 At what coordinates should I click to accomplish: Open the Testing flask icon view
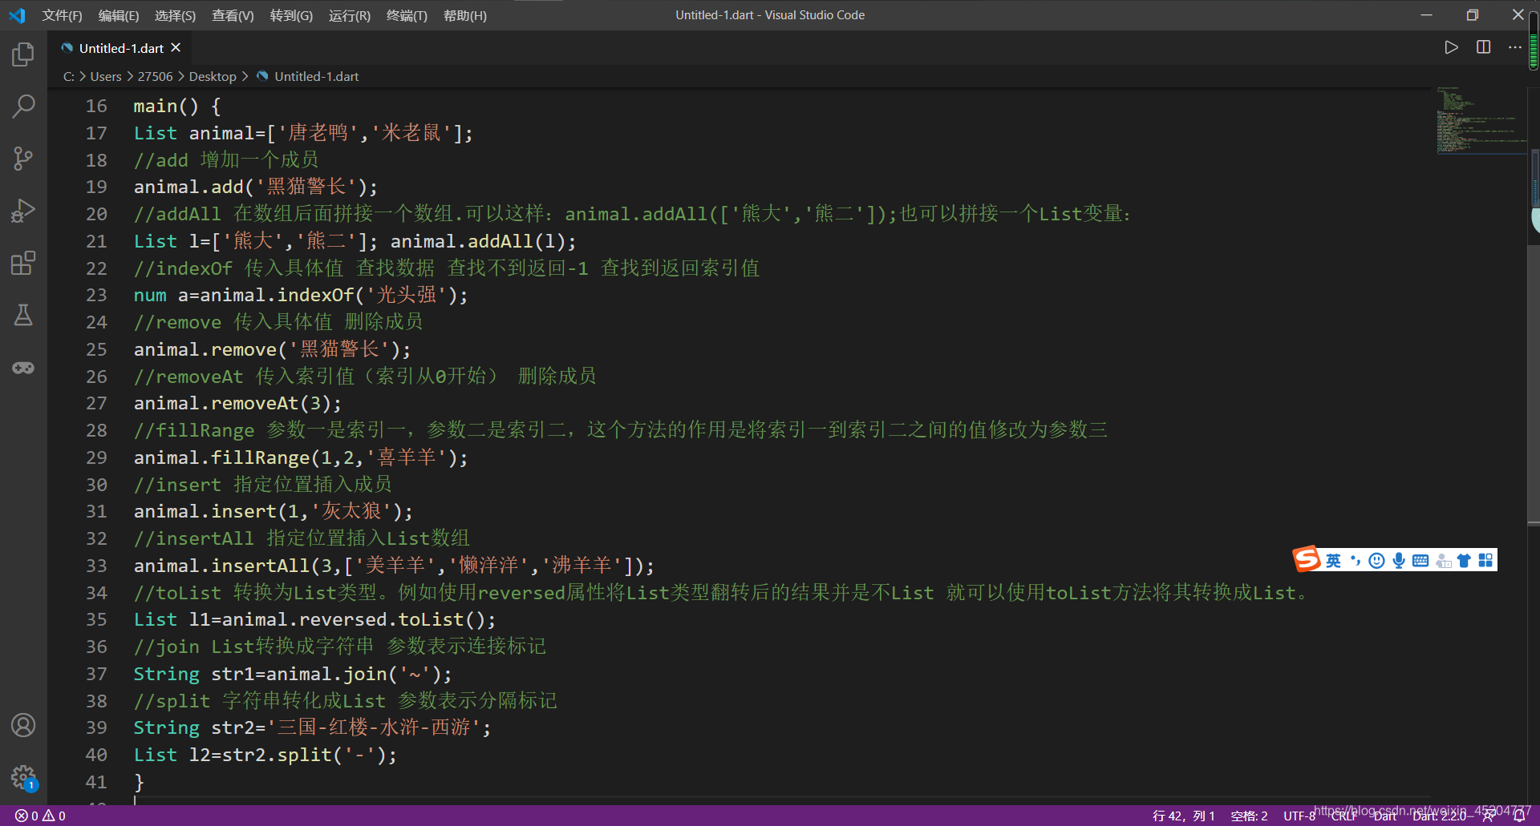tap(23, 315)
